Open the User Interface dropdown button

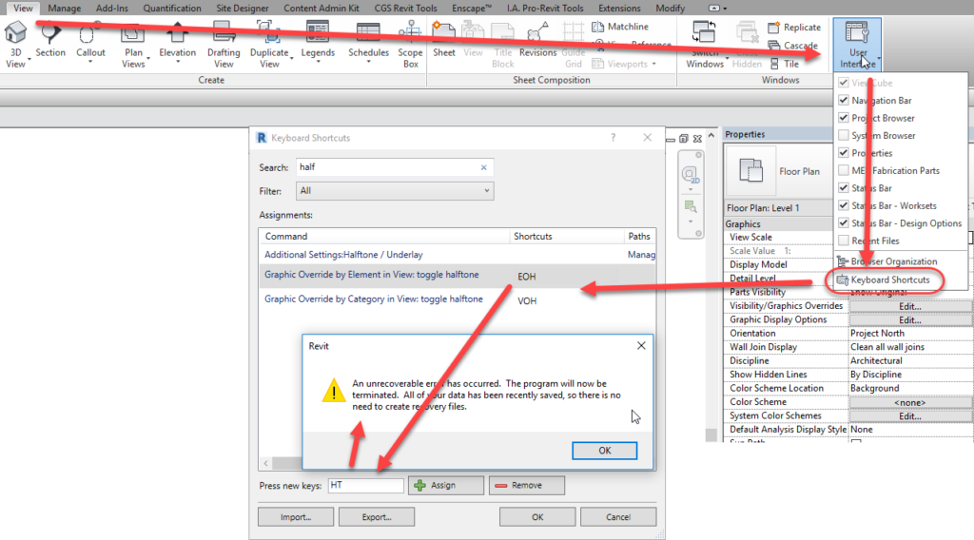pos(857,45)
